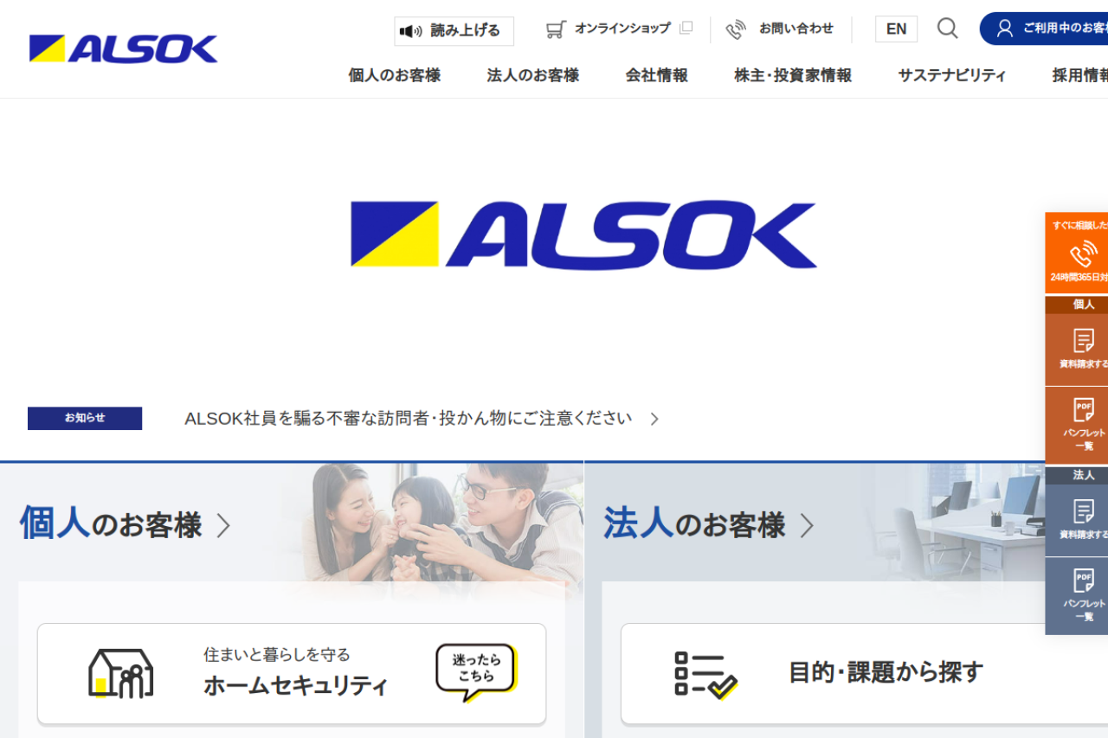The image size is (1108, 738).
Task: Expand the 個人のお客様 section chevron
Action: point(223,525)
